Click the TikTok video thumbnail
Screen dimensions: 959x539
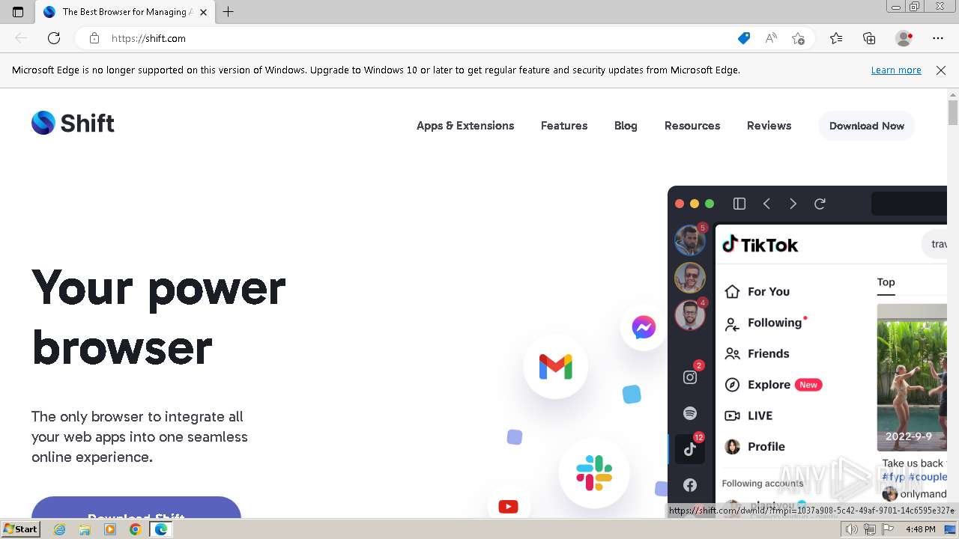pos(912,377)
